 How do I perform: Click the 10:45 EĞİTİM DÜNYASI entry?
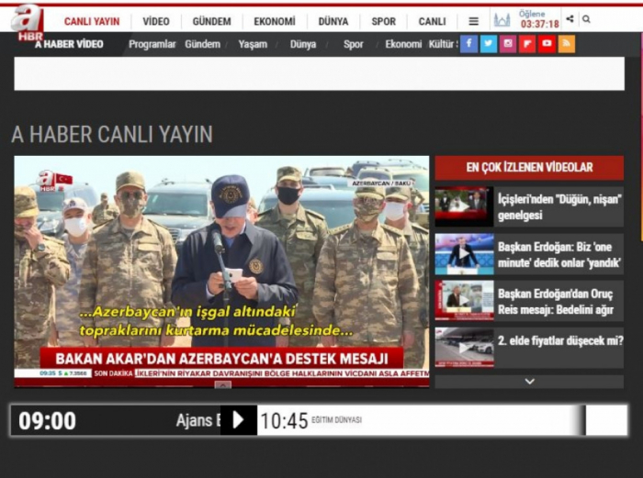(310, 420)
